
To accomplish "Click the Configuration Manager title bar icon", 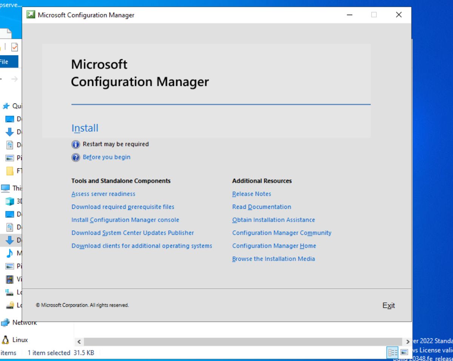I will click(31, 15).
